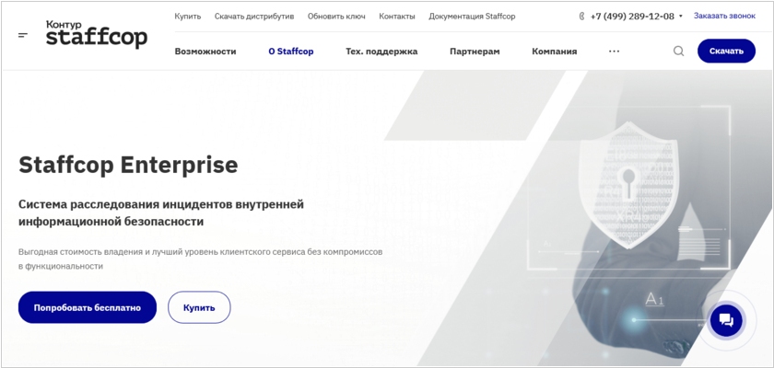774x368 pixels.
Task: Follow the top Купить link
Action: pos(188,17)
